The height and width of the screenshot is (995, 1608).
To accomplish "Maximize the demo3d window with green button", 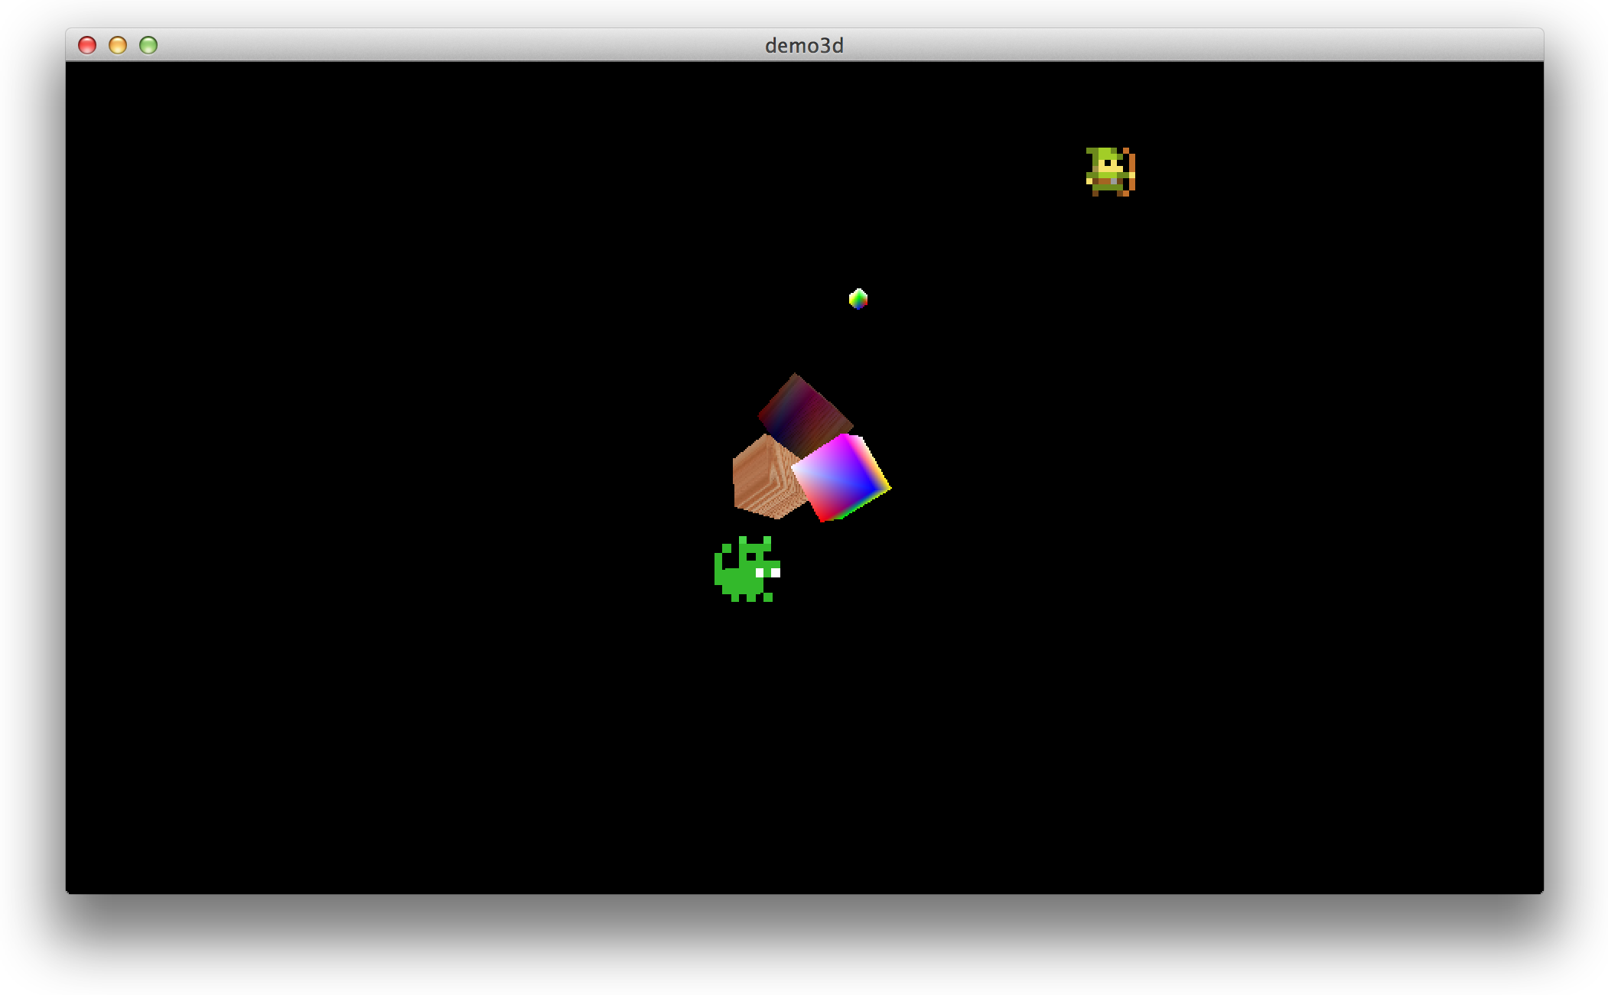I will coord(148,45).
